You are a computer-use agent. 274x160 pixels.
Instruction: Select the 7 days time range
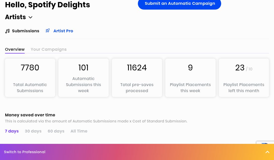click(x=12, y=131)
